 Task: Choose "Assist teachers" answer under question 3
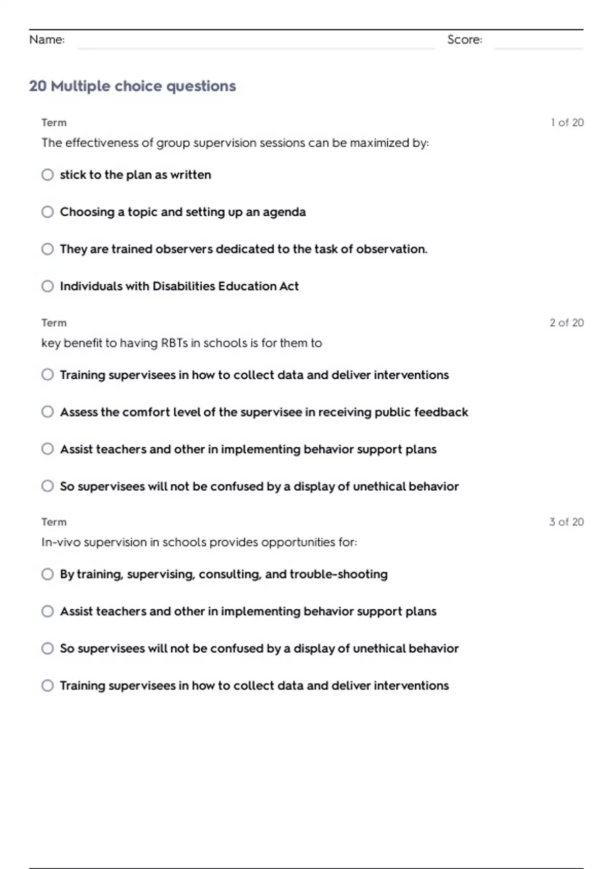[x=48, y=611]
